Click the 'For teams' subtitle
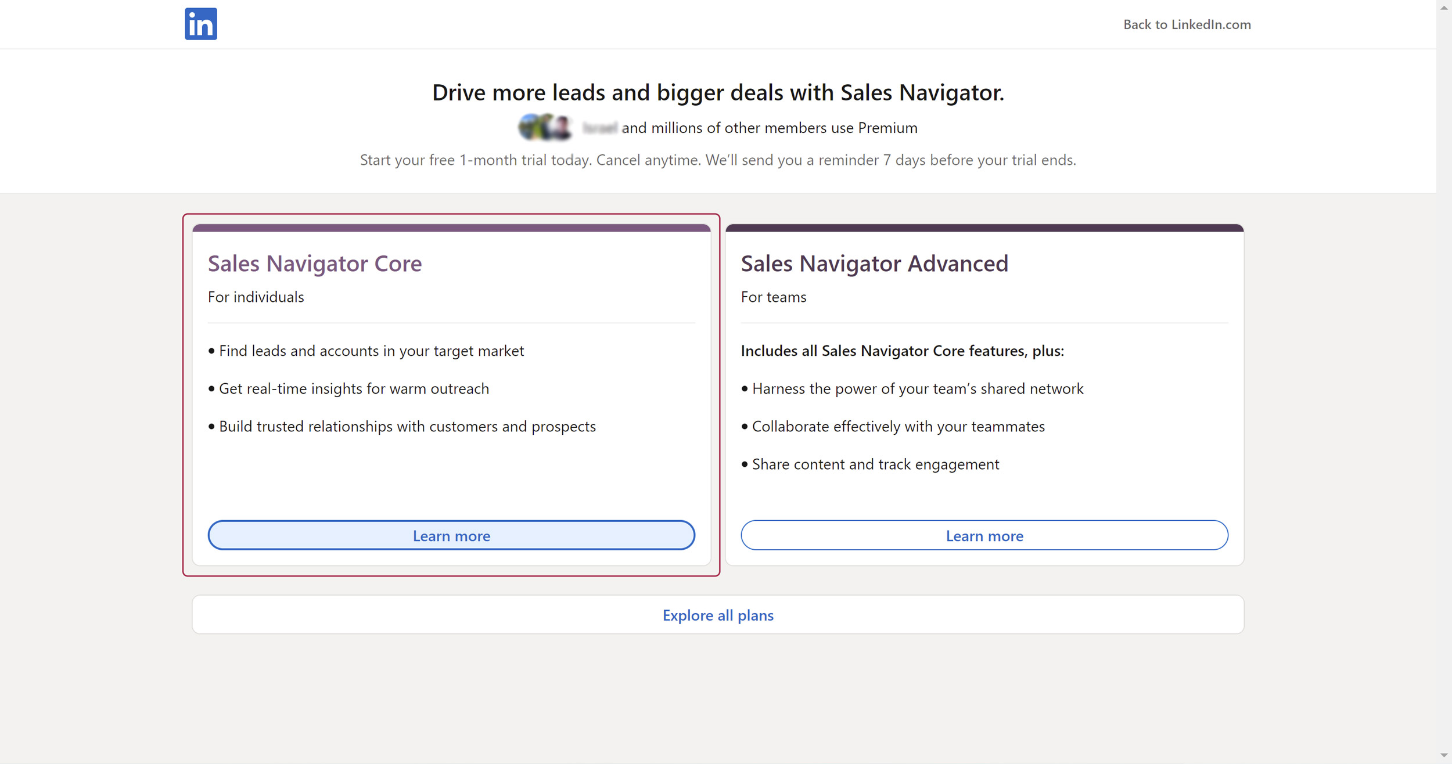Image resolution: width=1452 pixels, height=764 pixels. tap(774, 297)
